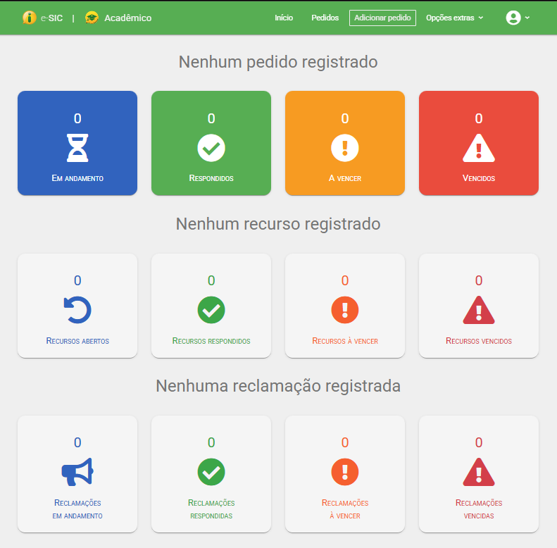Screen dimensions: 557x548
Task: Click the Acadêmico title text in header
Action: pos(127,18)
